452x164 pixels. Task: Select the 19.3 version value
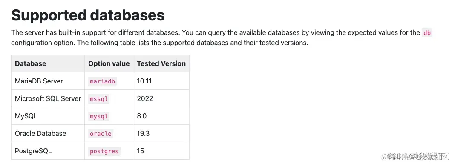pos(143,133)
